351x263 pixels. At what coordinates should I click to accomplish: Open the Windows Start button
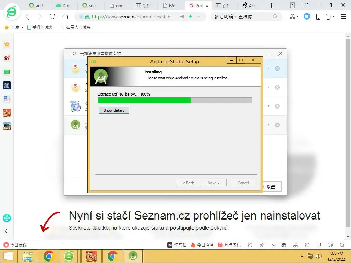8,256
